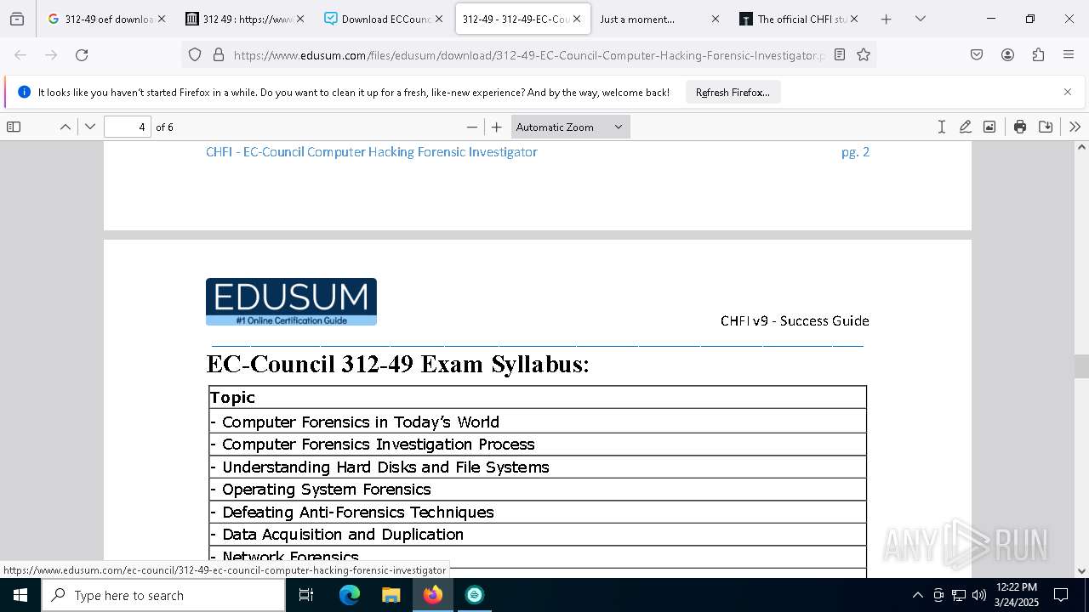View site security padlock information
Viewport: 1089px width, 612px height.
[x=219, y=55]
